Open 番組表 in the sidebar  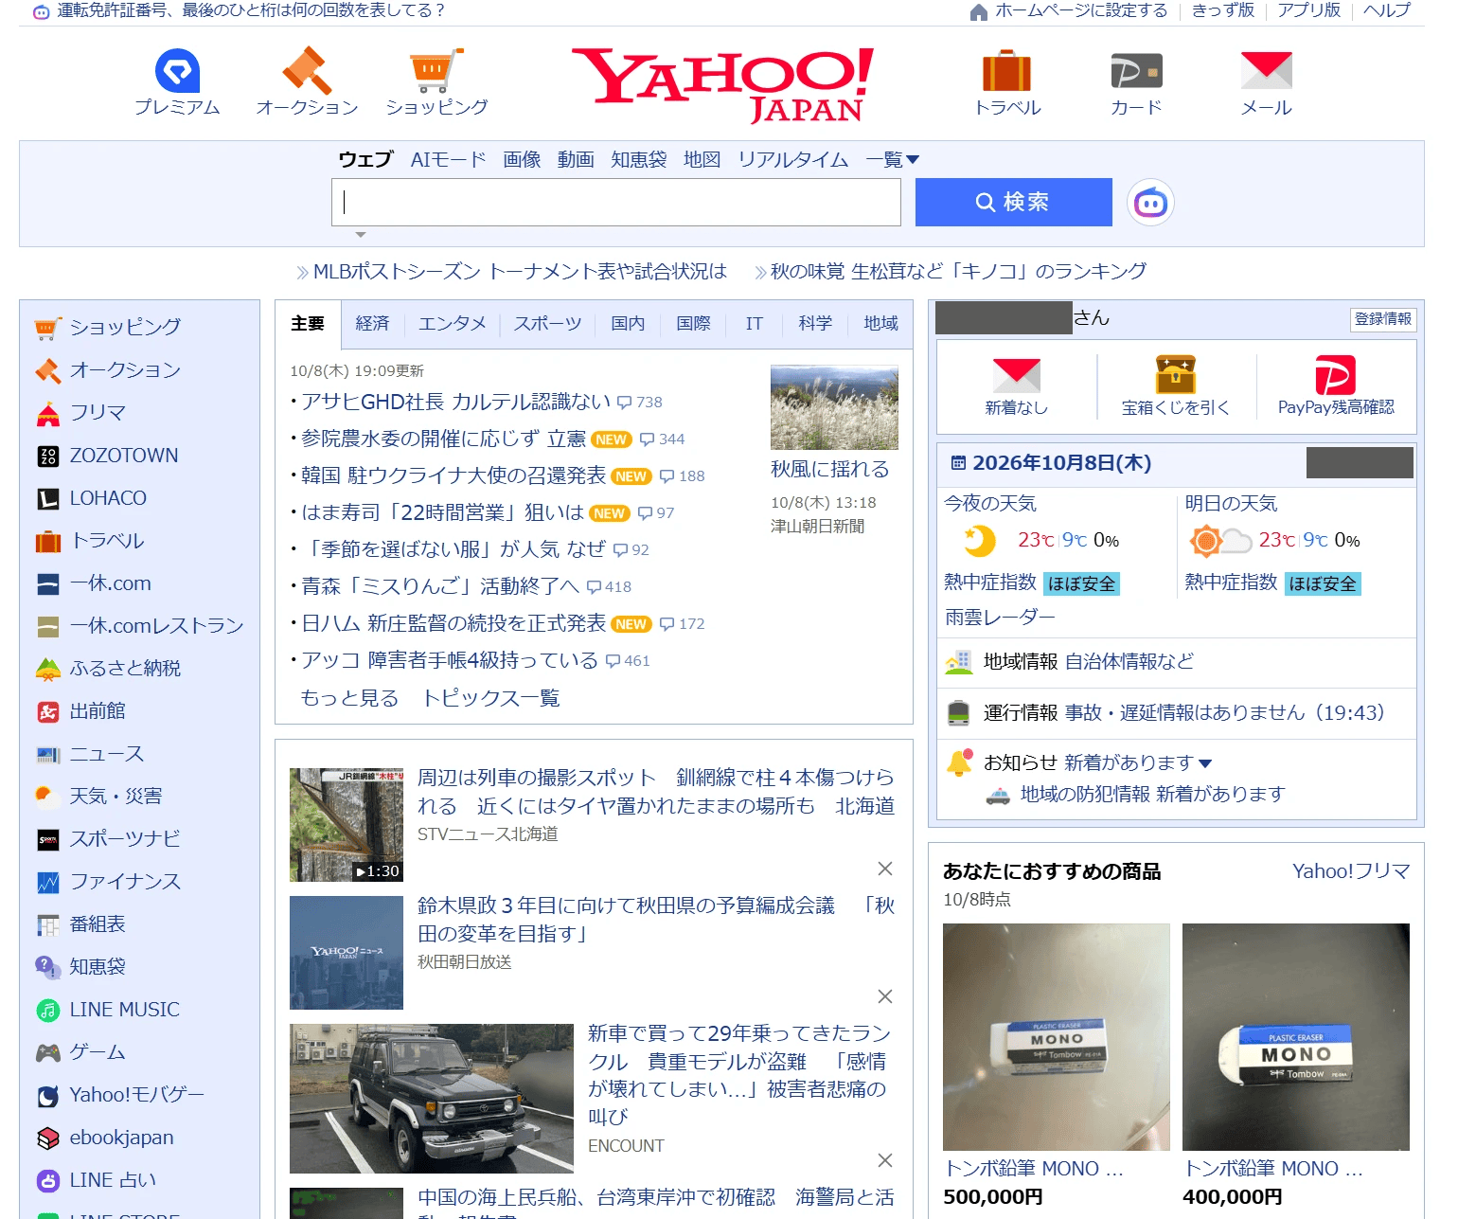click(98, 924)
